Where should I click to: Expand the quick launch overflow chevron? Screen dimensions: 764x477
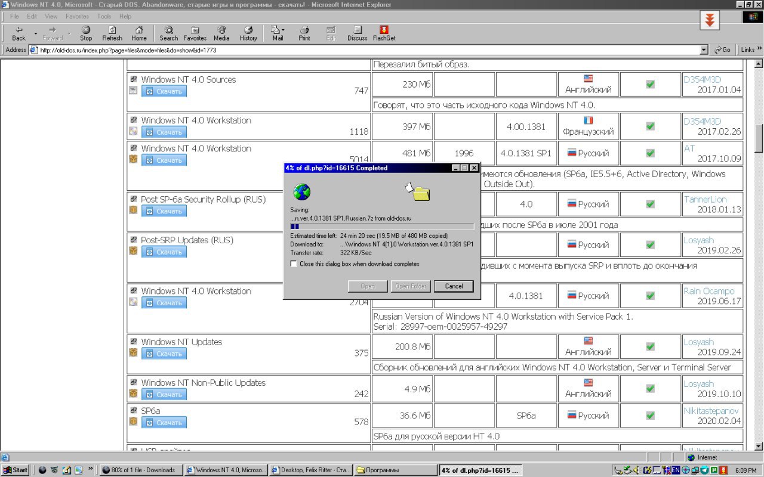click(x=91, y=470)
